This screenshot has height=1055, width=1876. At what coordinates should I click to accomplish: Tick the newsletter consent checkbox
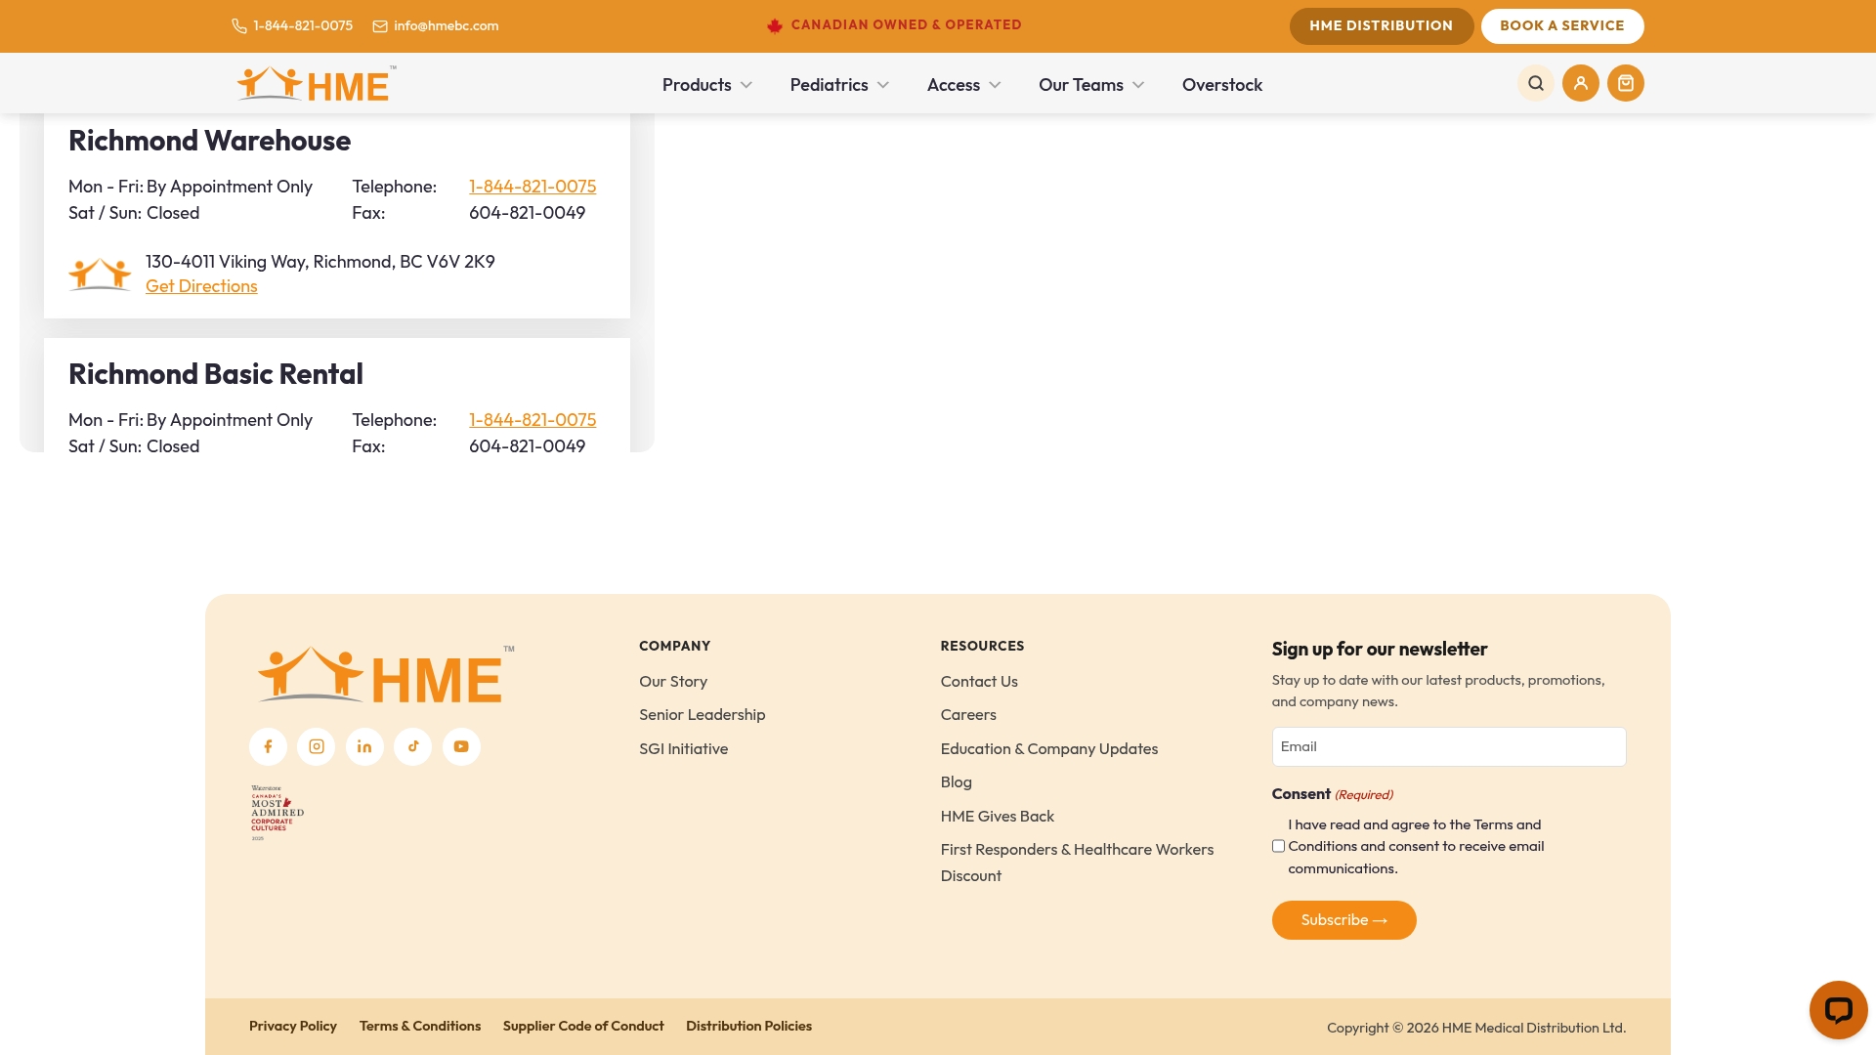[x=1278, y=846]
